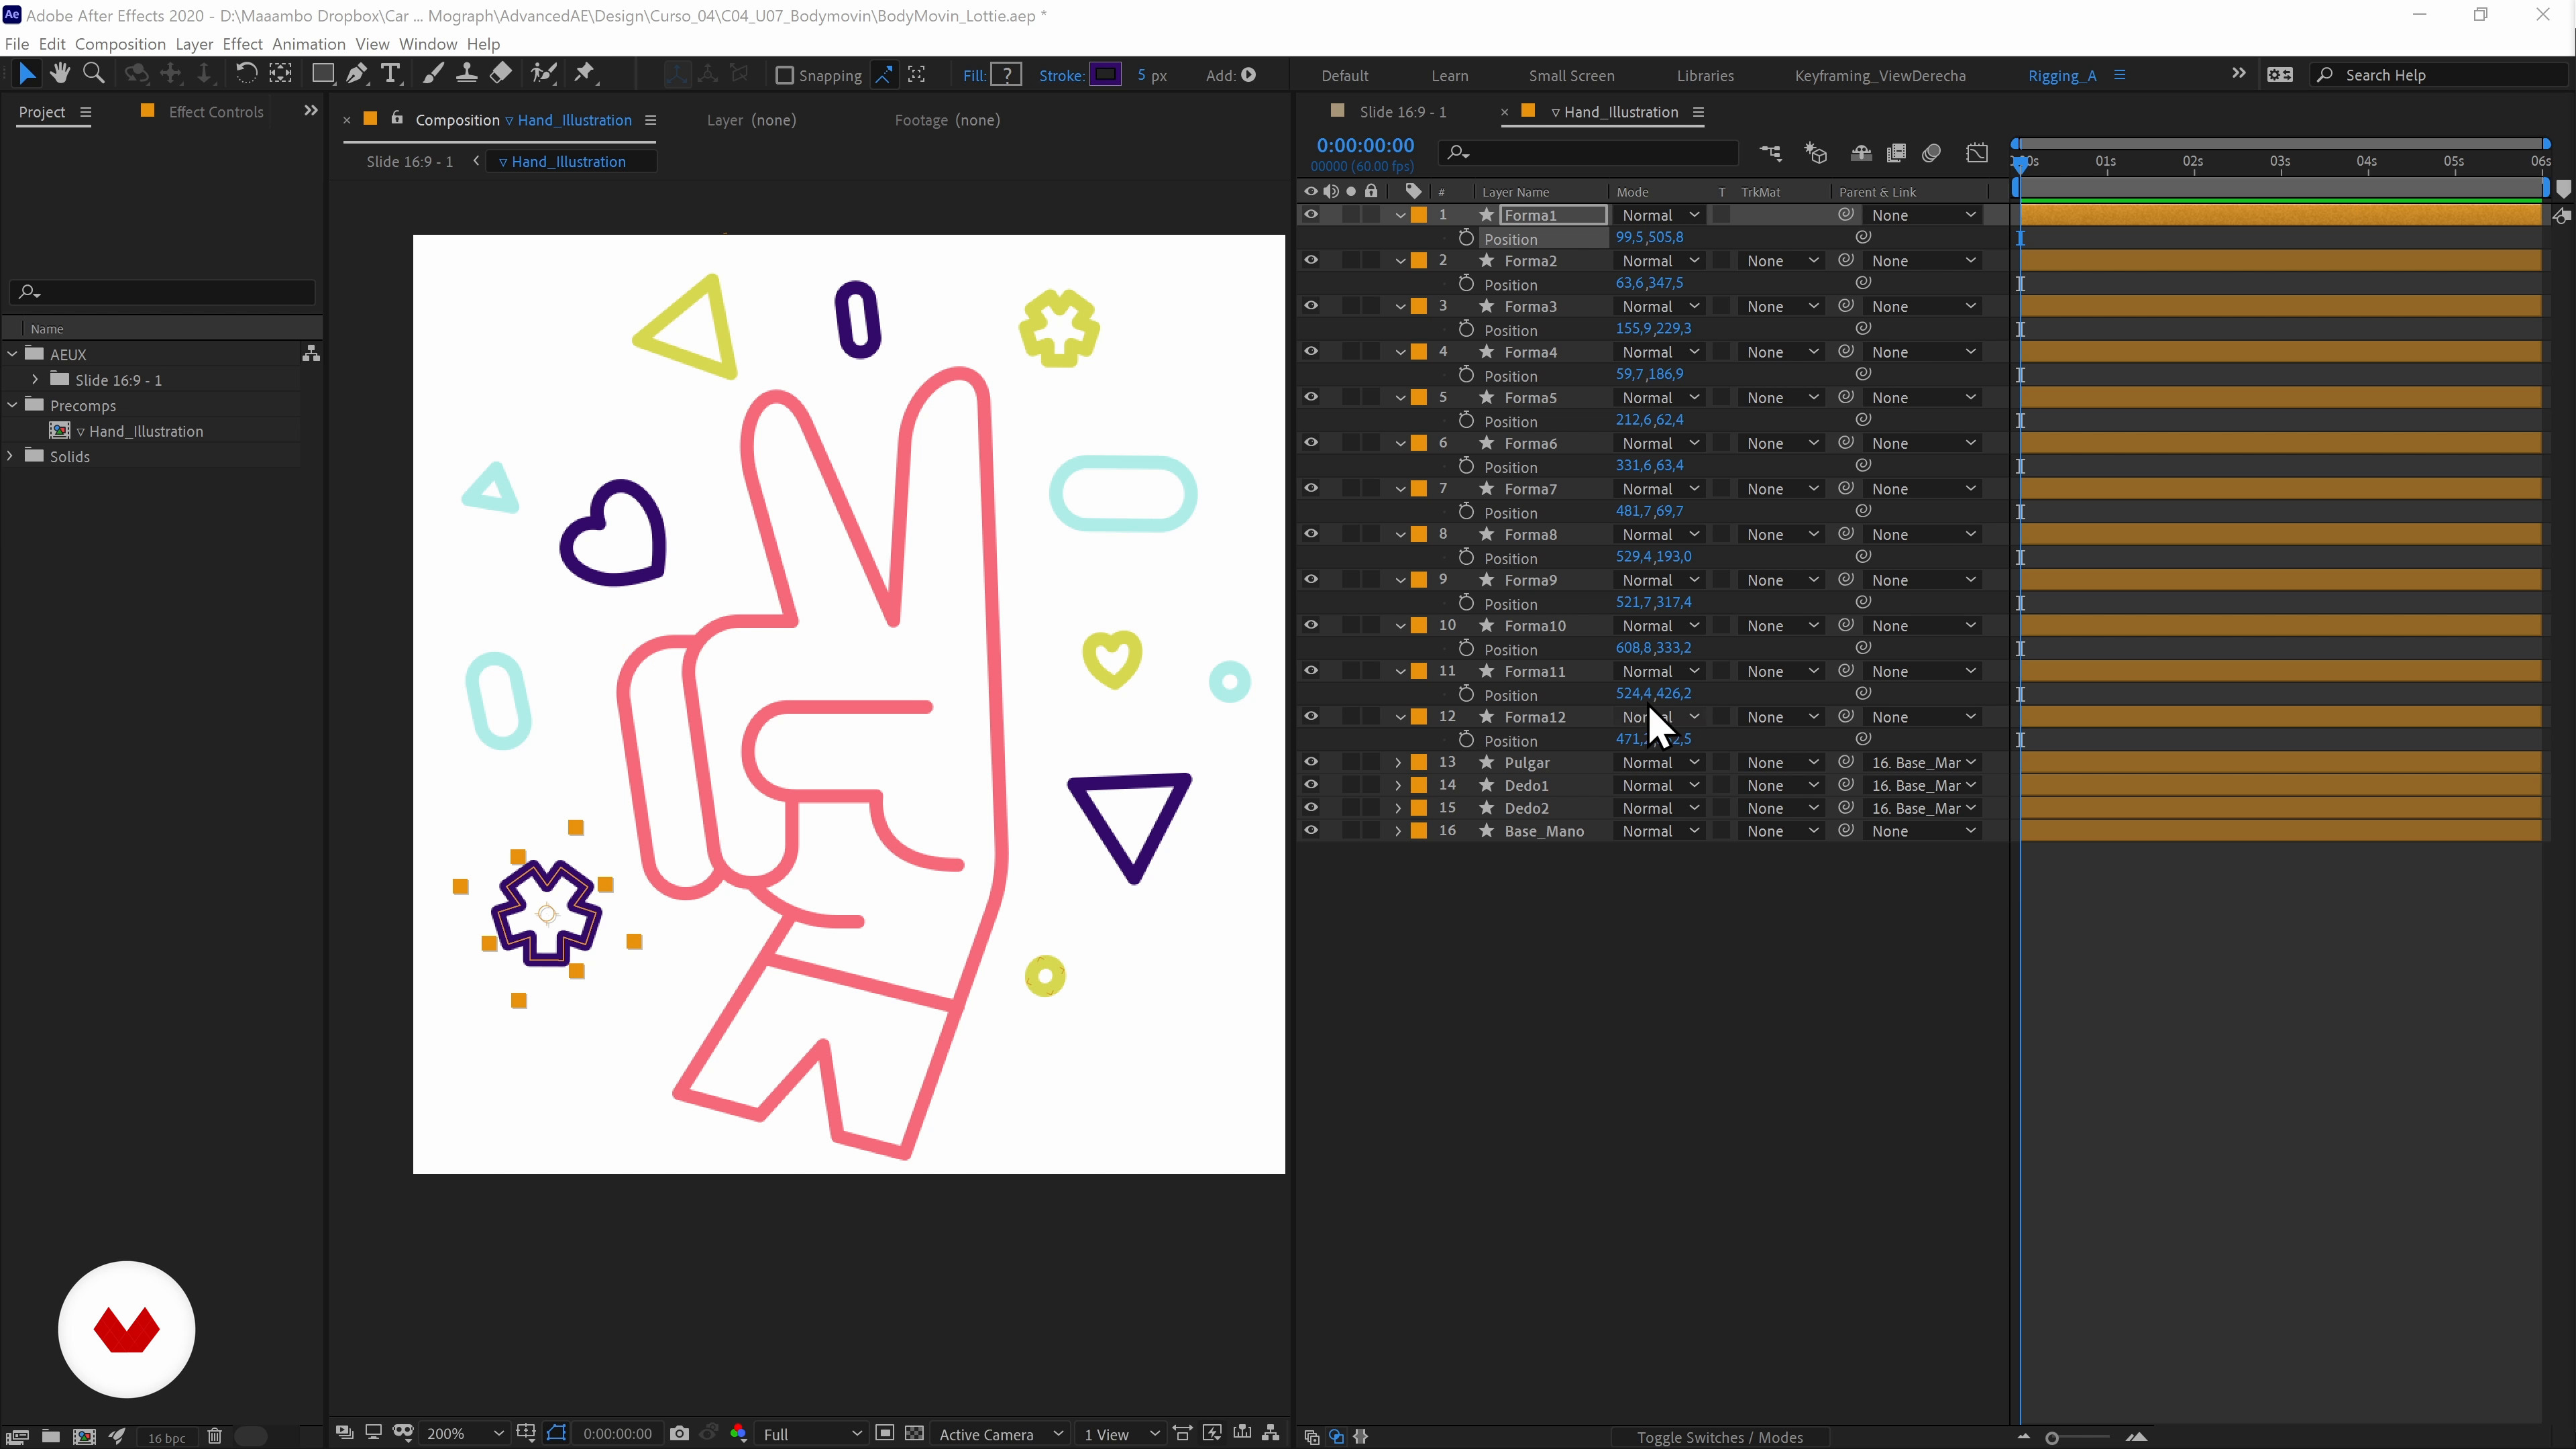Select the Zoom magnifier tool
The width and height of the screenshot is (2576, 1449).
point(94,74)
